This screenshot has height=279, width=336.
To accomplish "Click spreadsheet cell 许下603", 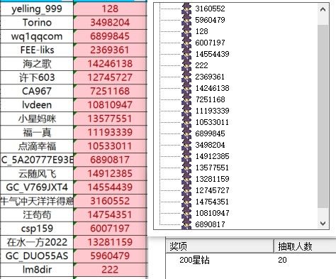I will pos(37,77).
